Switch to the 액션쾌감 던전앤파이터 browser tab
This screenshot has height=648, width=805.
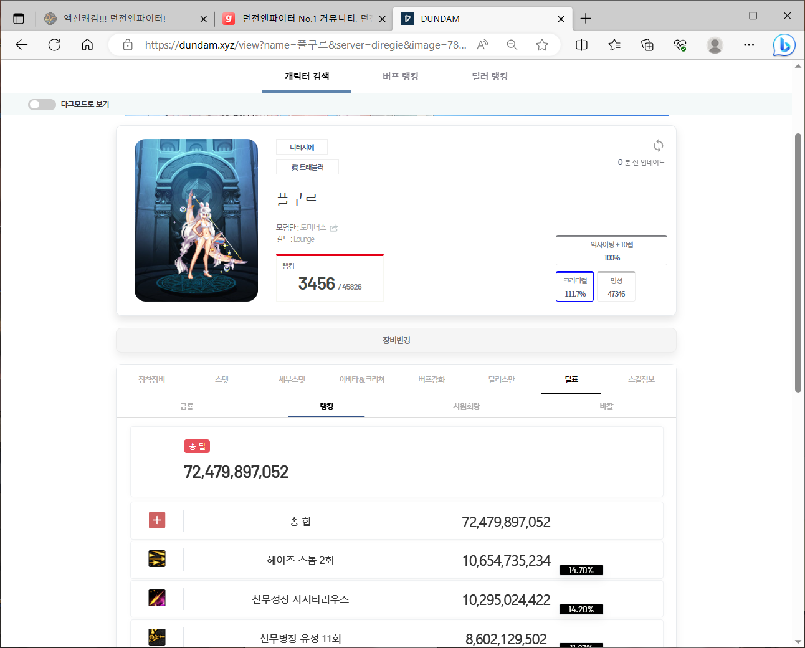pyautogui.click(x=125, y=19)
